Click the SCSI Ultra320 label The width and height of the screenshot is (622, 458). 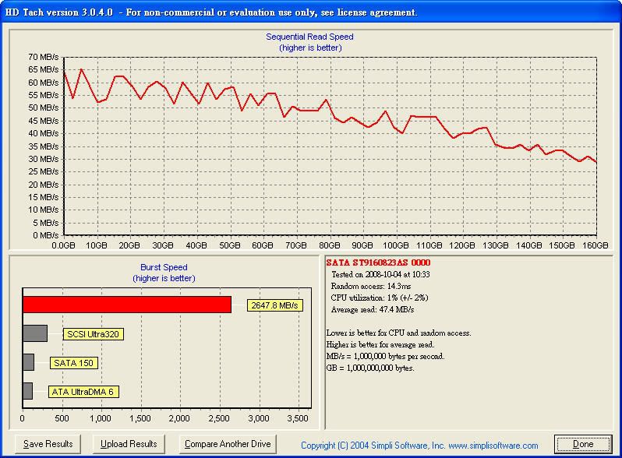tap(93, 334)
